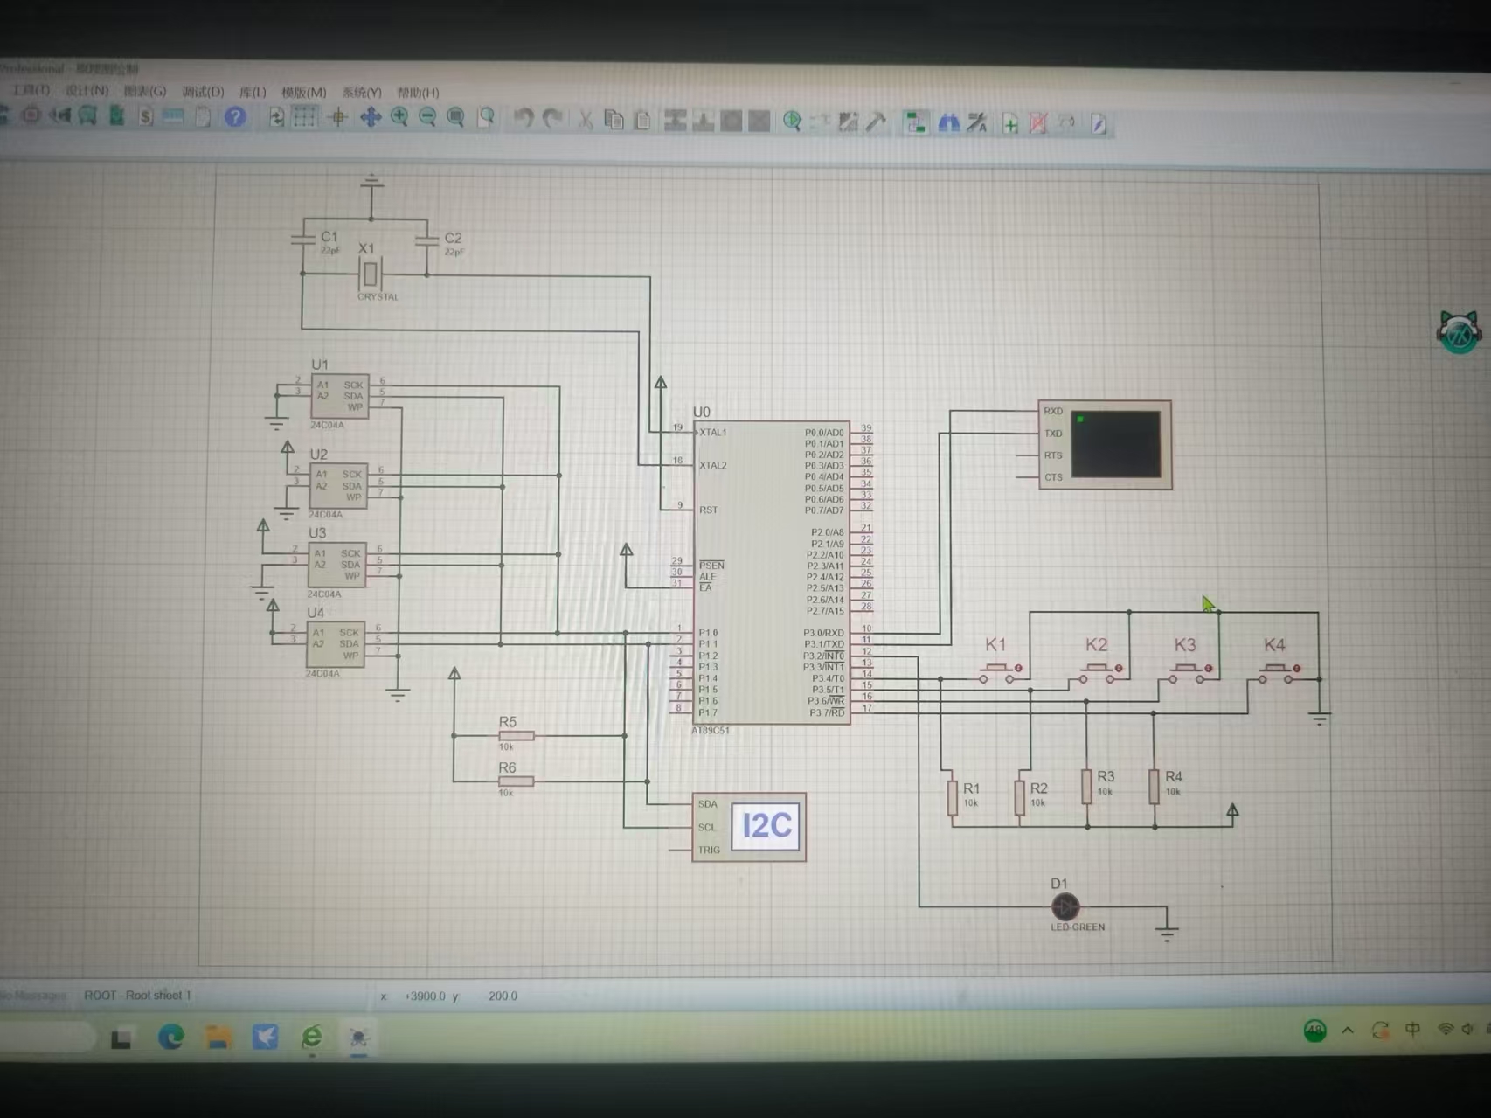Screen dimensions: 1491x1118
Task: Click the Pan/center view arrows icon
Action: pos(371,118)
